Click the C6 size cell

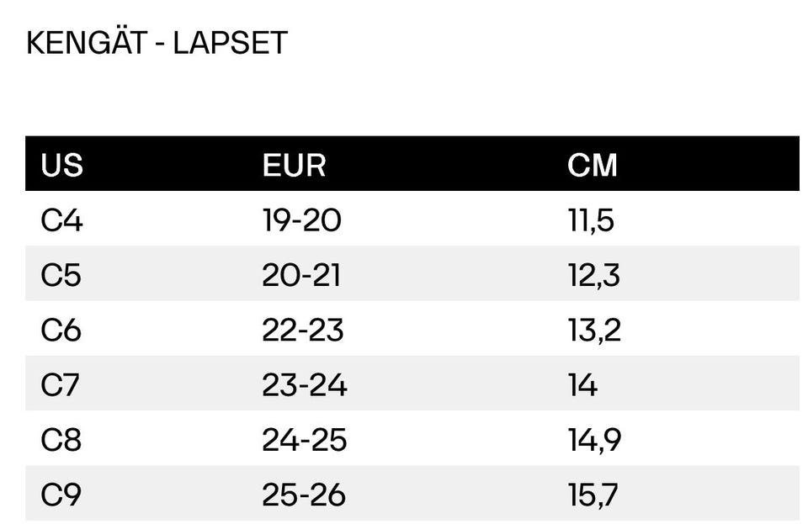pos(61,330)
